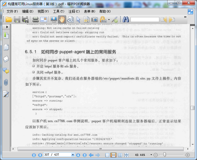Click the RMS lock protection icon
Screen dimensions: 197x160
(103, 19)
